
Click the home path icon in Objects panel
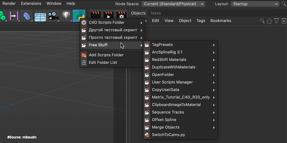point(269,21)
